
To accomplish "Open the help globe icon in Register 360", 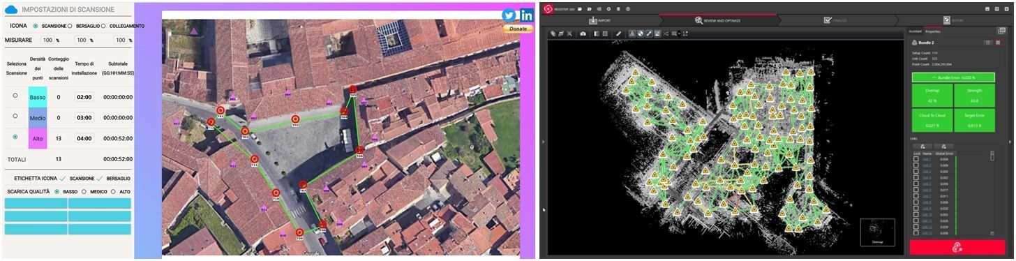I will (628, 9).
